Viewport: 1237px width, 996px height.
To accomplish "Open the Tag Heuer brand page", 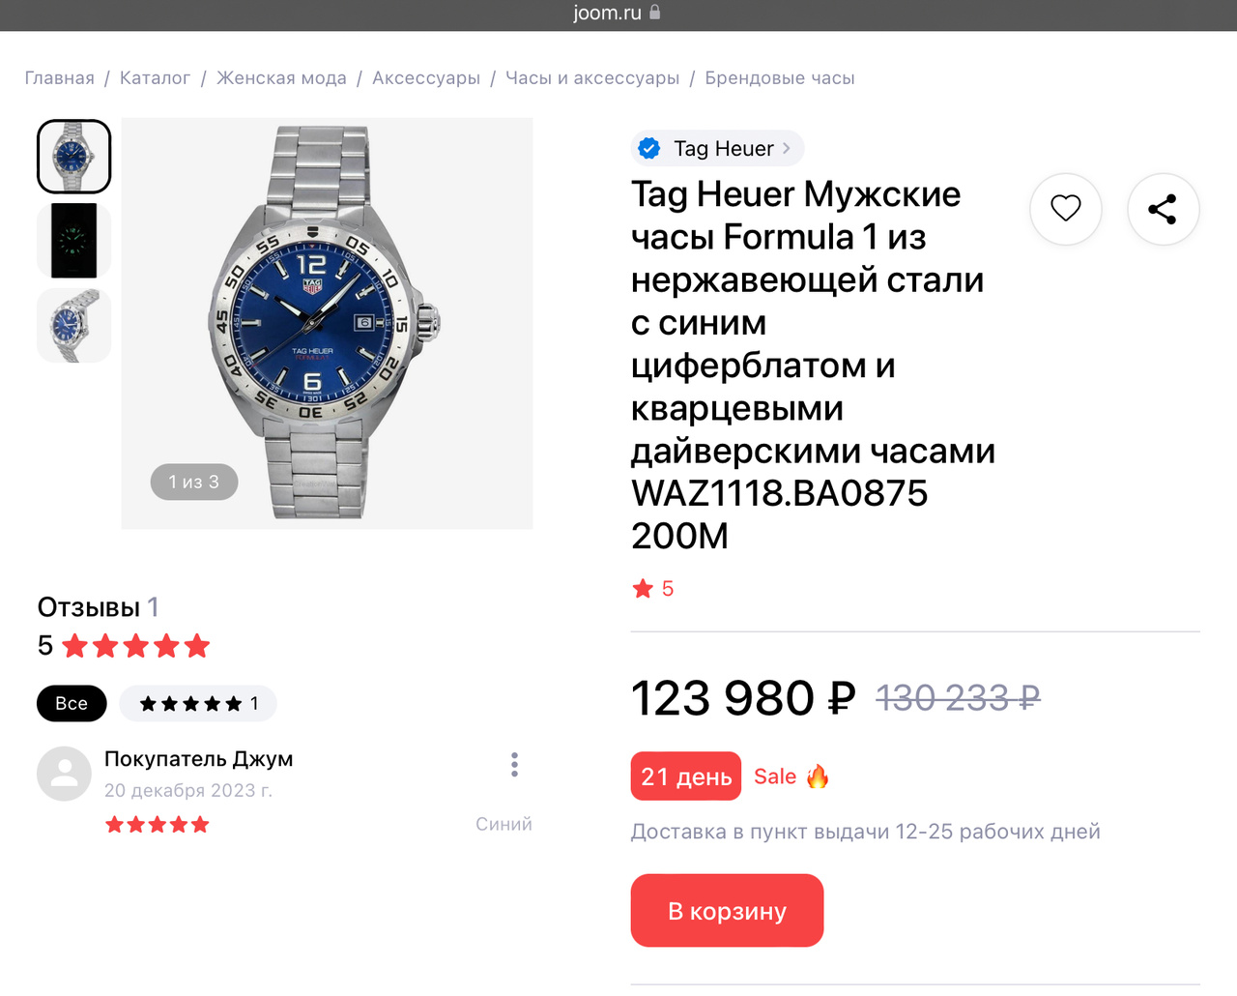I will click(x=725, y=148).
